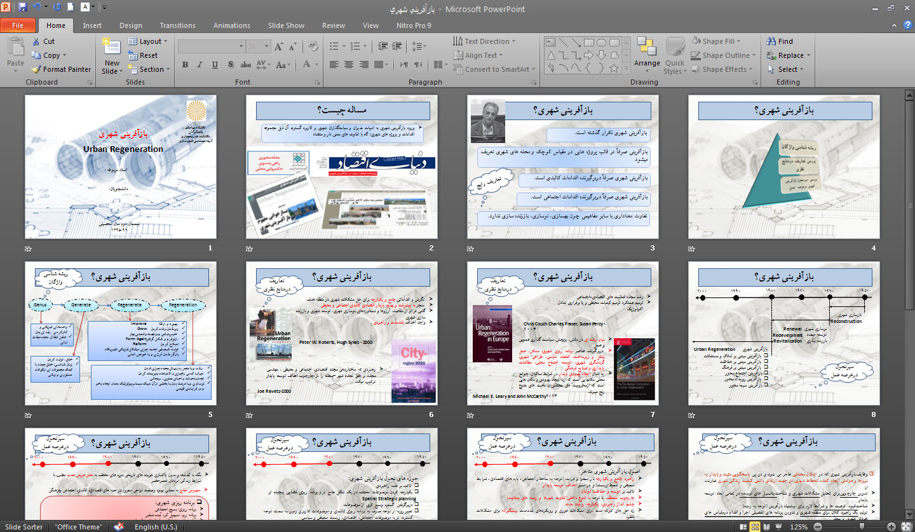Open the Shape Fill dropdown
Viewport: 915px width, 532px height.
tap(717, 41)
